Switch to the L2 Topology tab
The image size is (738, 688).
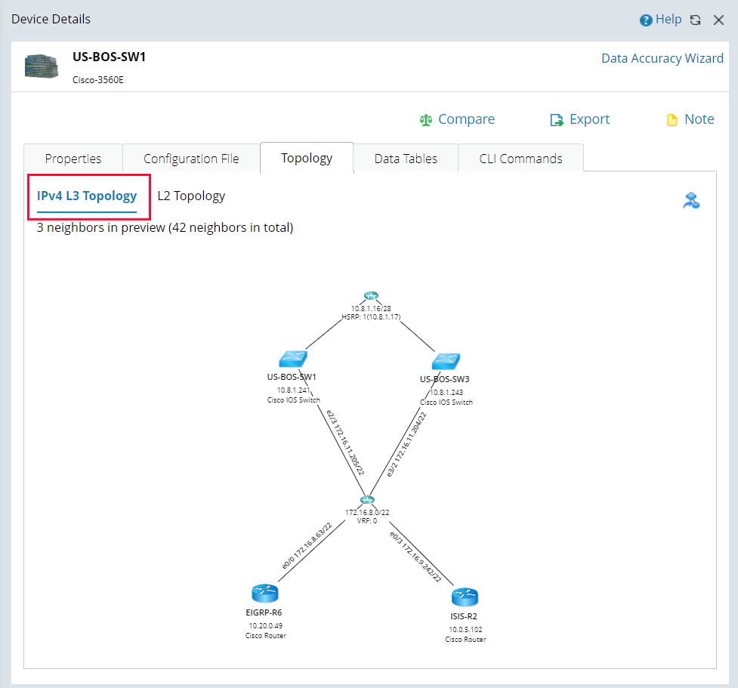point(191,196)
